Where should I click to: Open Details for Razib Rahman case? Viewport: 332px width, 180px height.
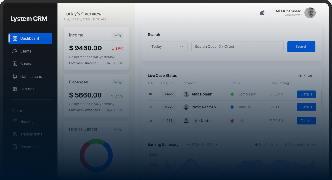[306, 107]
